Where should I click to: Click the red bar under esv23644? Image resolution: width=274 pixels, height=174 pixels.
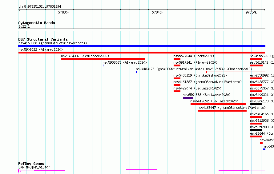point(256,136)
